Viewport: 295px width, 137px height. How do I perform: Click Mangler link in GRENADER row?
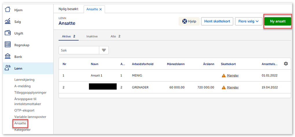(233, 87)
